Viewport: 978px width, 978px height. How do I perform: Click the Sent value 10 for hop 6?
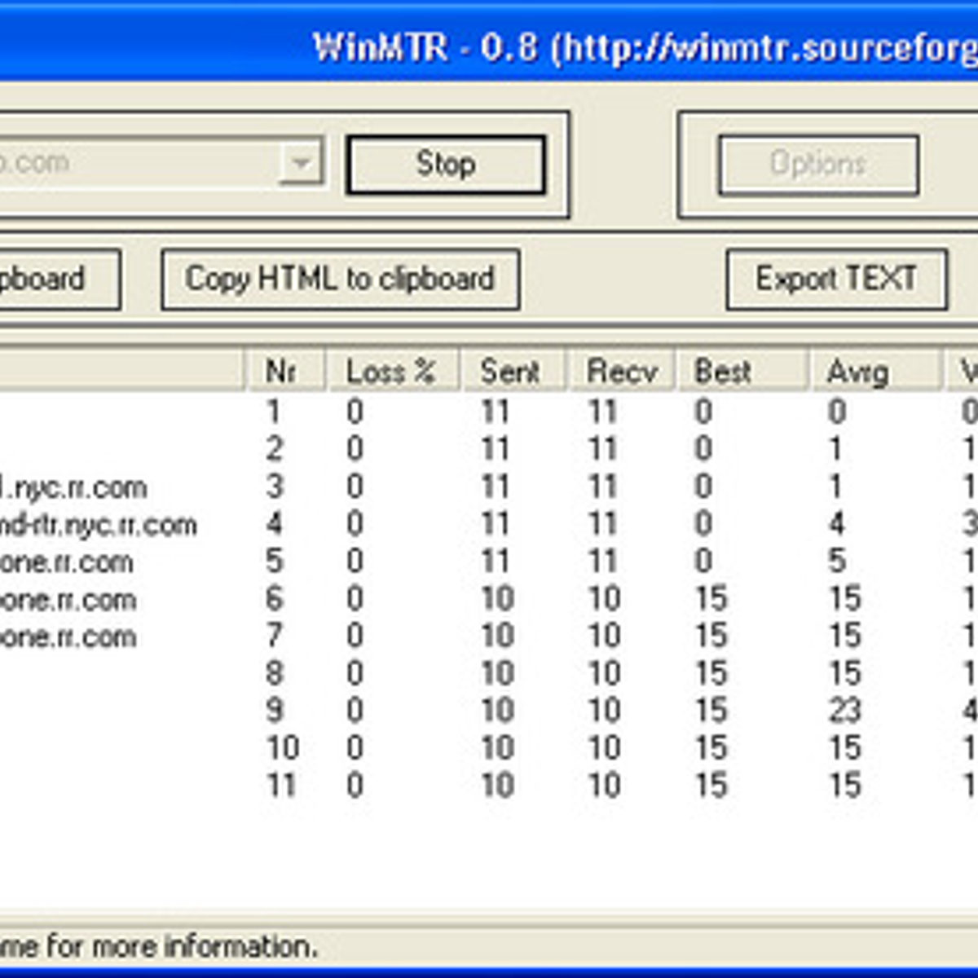[497, 599]
